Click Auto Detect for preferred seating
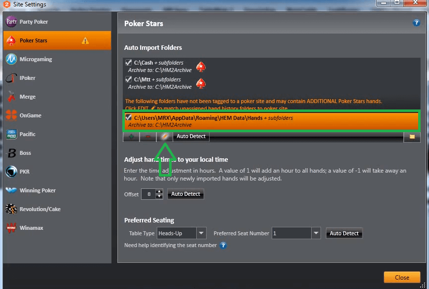The image size is (429, 289). pos(344,233)
